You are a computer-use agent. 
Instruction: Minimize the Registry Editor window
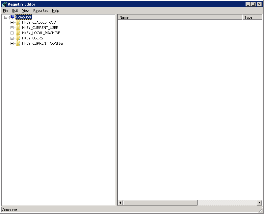point(248,4)
